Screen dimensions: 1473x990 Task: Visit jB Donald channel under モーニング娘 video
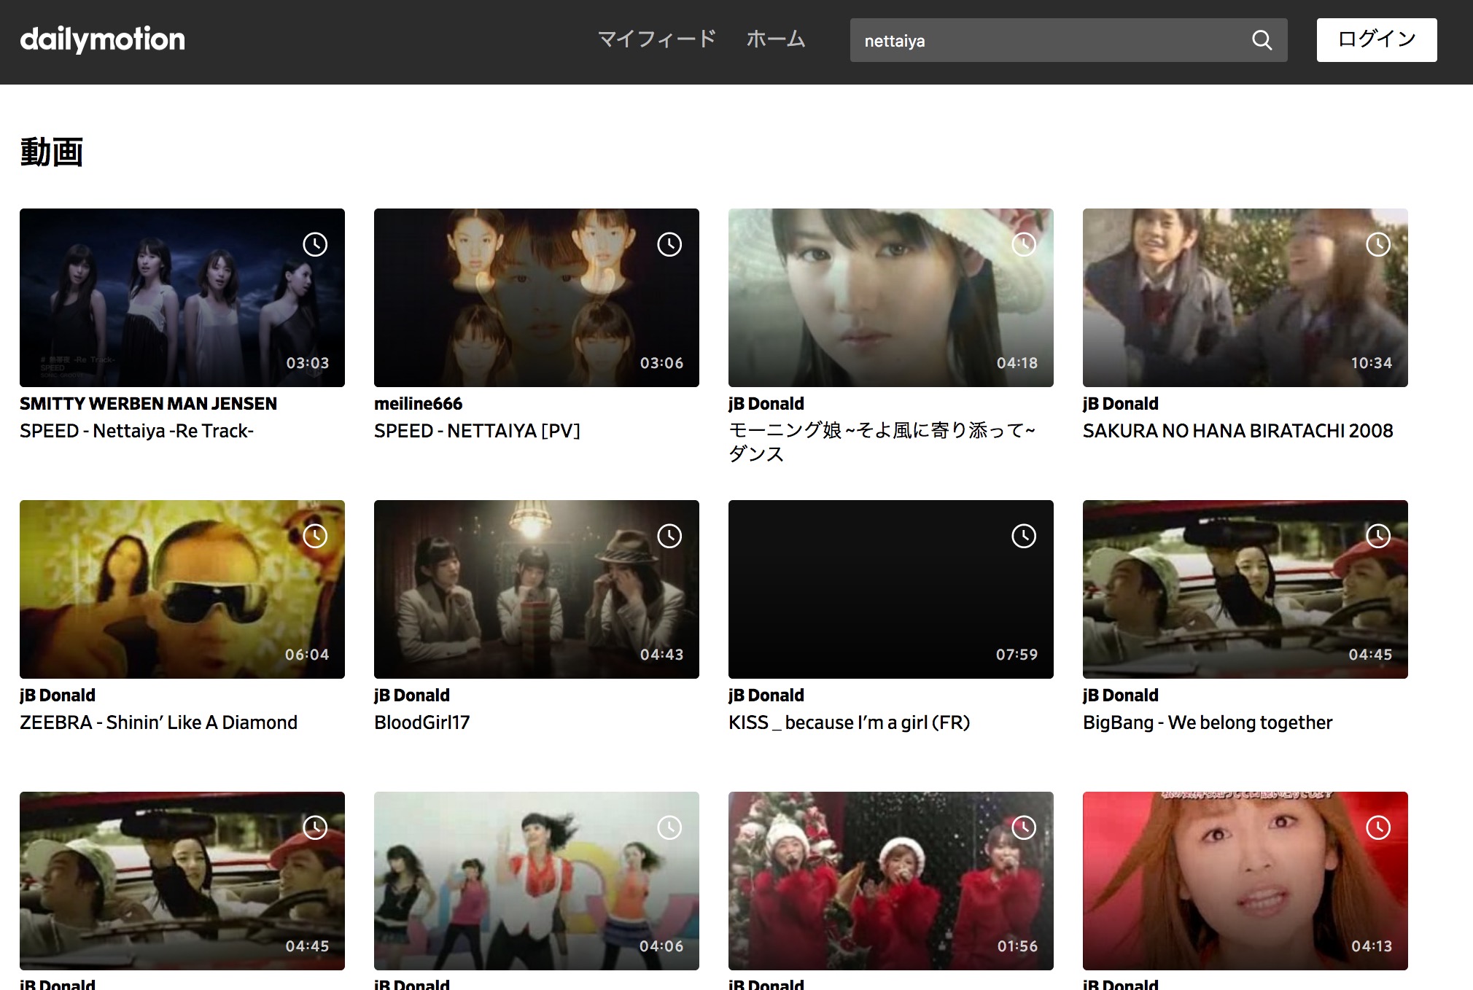pos(766,404)
